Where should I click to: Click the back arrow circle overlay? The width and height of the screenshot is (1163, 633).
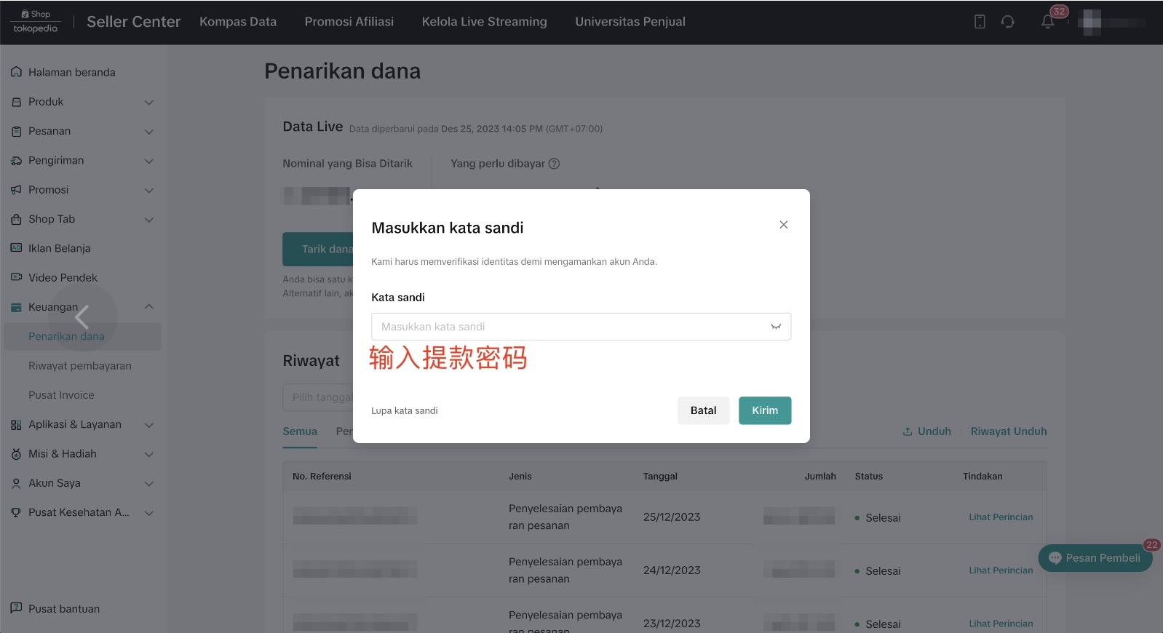[x=82, y=316]
